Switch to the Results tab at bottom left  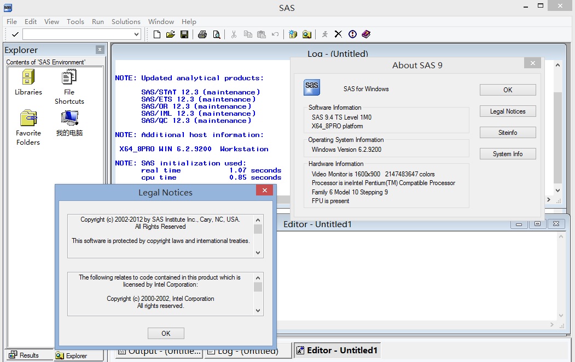25,355
